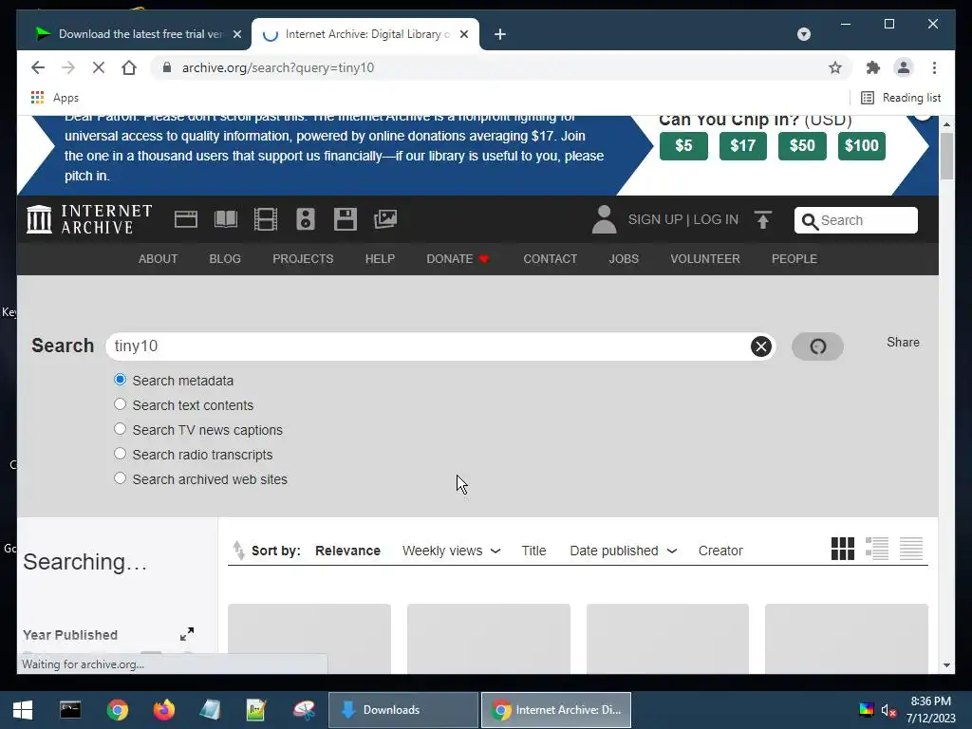Open the PEOPLE menu item
972x729 pixels.
(794, 258)
